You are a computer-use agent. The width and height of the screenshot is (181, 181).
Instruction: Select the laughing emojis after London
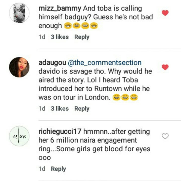[125, 97]
